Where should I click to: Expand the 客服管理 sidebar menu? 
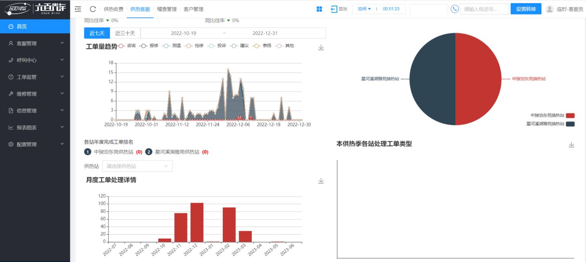tap(35, 43)
